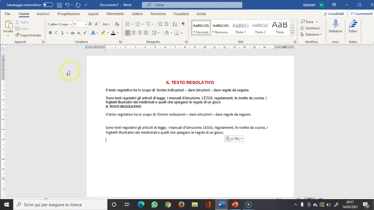Viewport: 374px width, 210px height.
Task: Toggle justify text alignment
Action: click(146, 33)
